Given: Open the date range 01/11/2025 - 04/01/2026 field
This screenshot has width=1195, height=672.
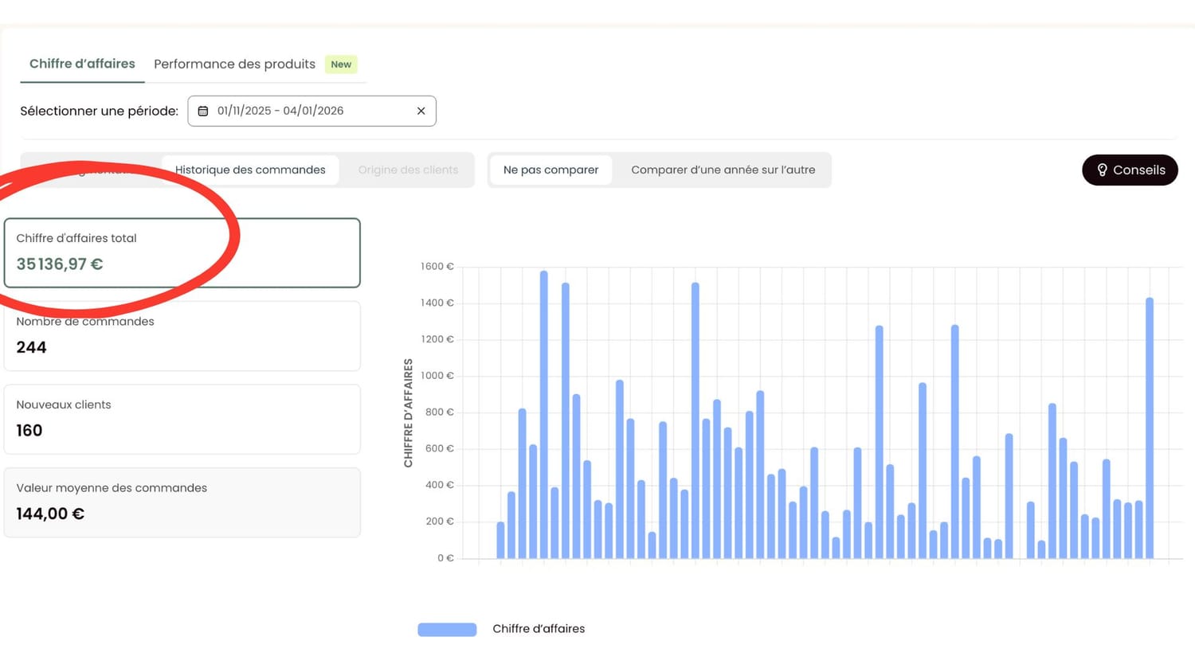Looking at the screenshot, I should tap(311, 111).
